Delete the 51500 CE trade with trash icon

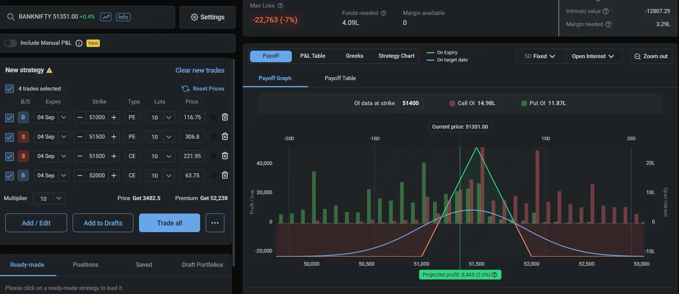click(x=225, y=156)
